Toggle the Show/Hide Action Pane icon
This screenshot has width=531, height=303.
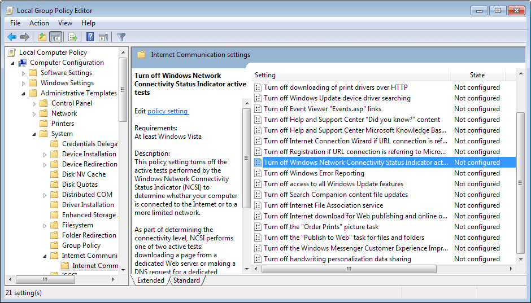coord(103,37)
